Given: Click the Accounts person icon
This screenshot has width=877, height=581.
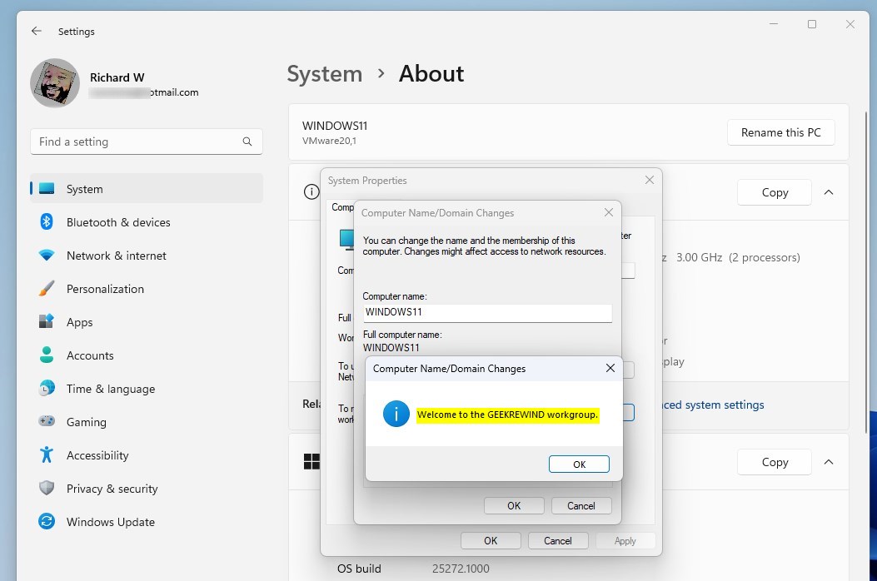Looking at the screenshot, I should point(47,355).
